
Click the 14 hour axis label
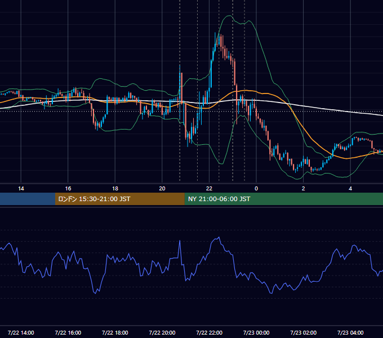(21, 189)
